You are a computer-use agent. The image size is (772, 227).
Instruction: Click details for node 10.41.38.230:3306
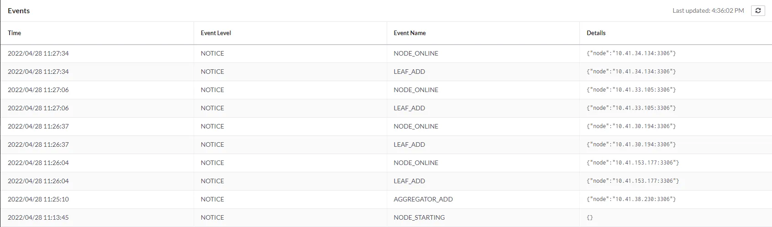(x=631, y=199)
